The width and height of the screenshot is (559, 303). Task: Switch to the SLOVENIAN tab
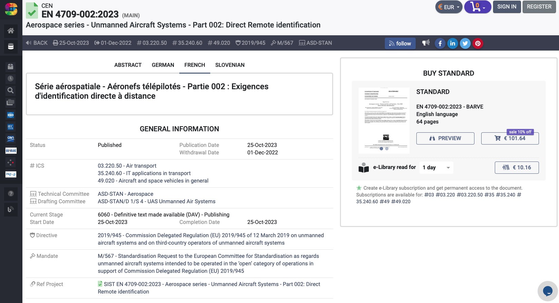click(230, 65)
